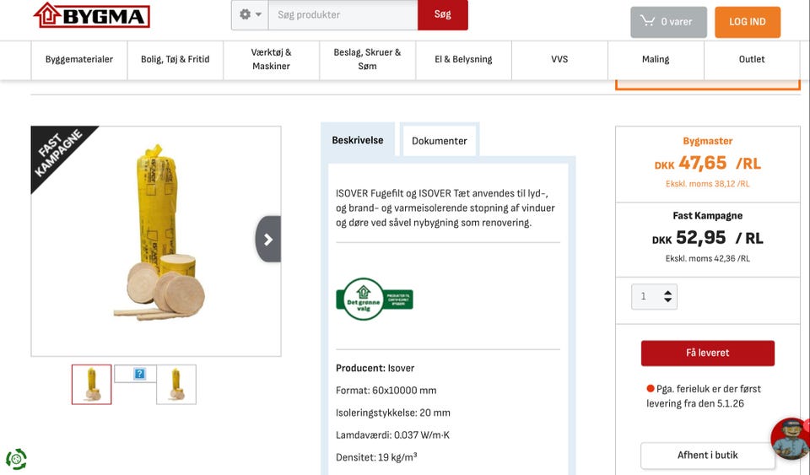Click the 'Producent: Isover' text
The width and height of the screenshot is (810, 475).
click(x=375, y=368)
